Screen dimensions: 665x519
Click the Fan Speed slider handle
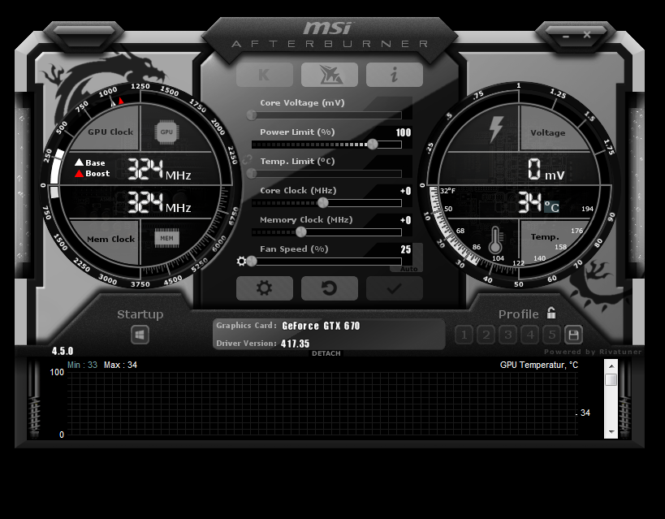coord(252,262)
